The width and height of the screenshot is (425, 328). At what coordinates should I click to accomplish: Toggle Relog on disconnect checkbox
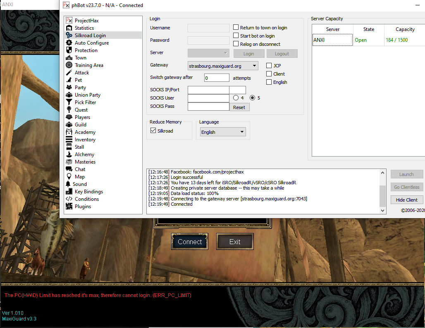(236, 44)
